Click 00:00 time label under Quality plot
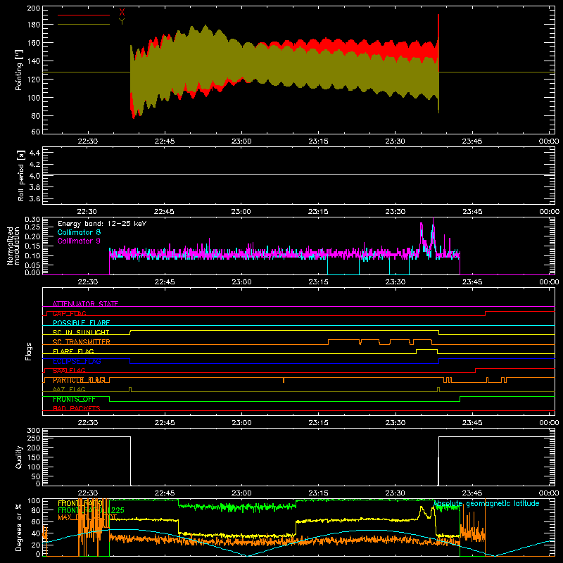 click(x=549, y=493)
